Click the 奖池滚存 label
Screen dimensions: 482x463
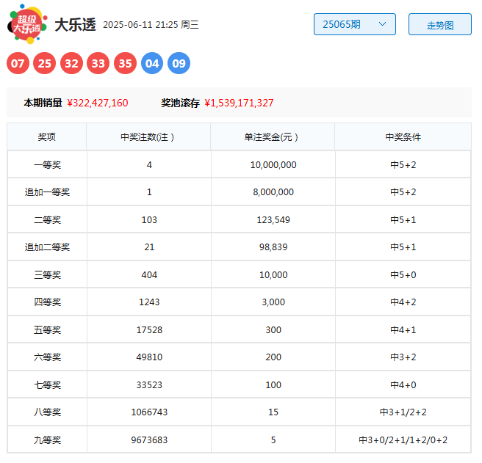pos(181,103)
